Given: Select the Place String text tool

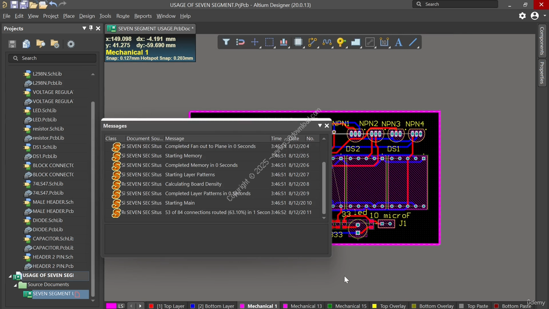Looking at the screenshot, I should 399,42.
